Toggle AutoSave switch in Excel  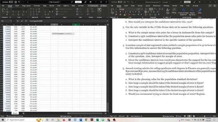11,2
